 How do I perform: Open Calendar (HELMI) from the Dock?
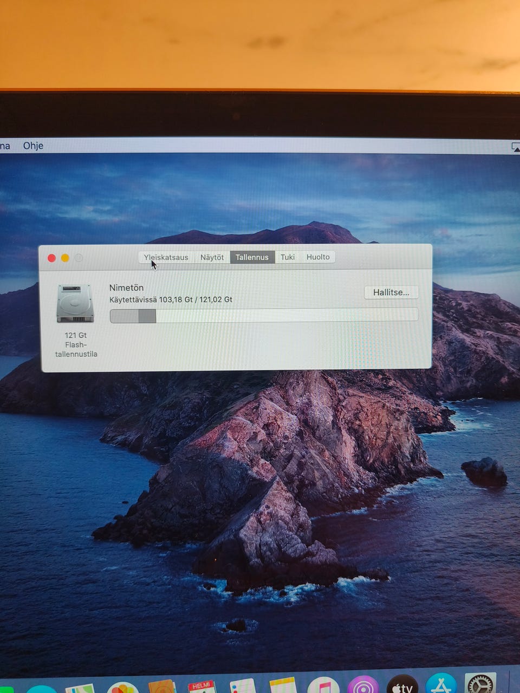coord(202,686)
